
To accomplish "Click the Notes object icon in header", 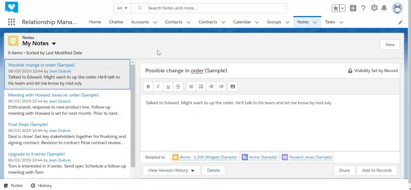I will click(14, 41).
